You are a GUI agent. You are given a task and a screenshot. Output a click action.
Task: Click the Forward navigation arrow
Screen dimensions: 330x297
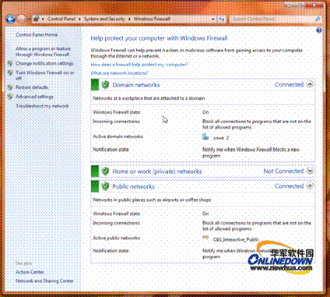[x=21, y=19]
